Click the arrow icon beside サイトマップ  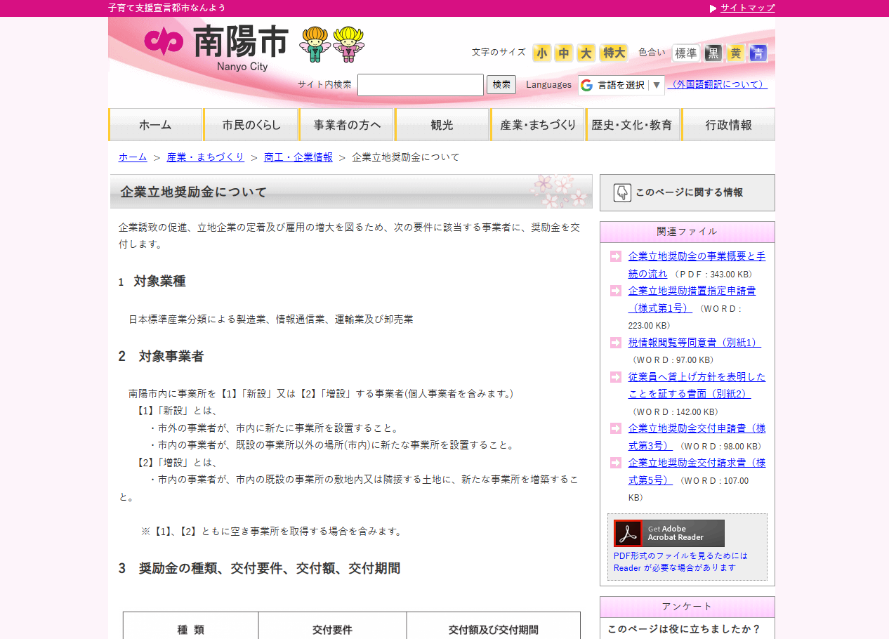(713, 8)
